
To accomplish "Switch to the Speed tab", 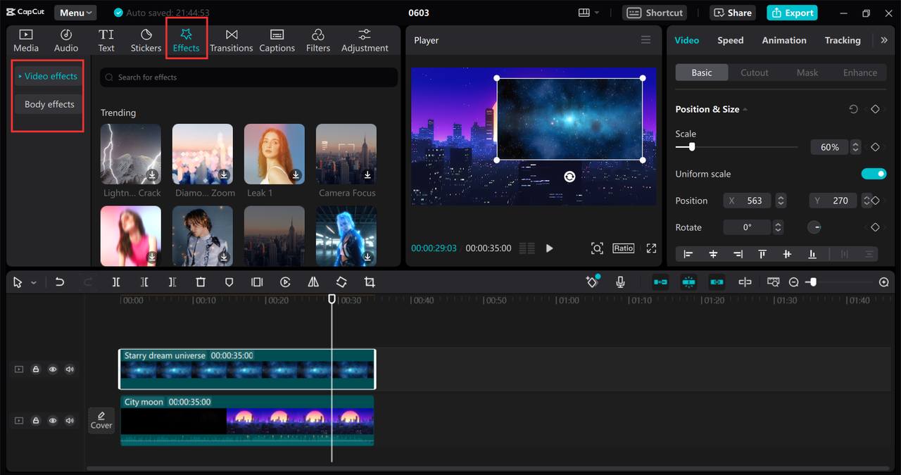I will coord(730,41).
